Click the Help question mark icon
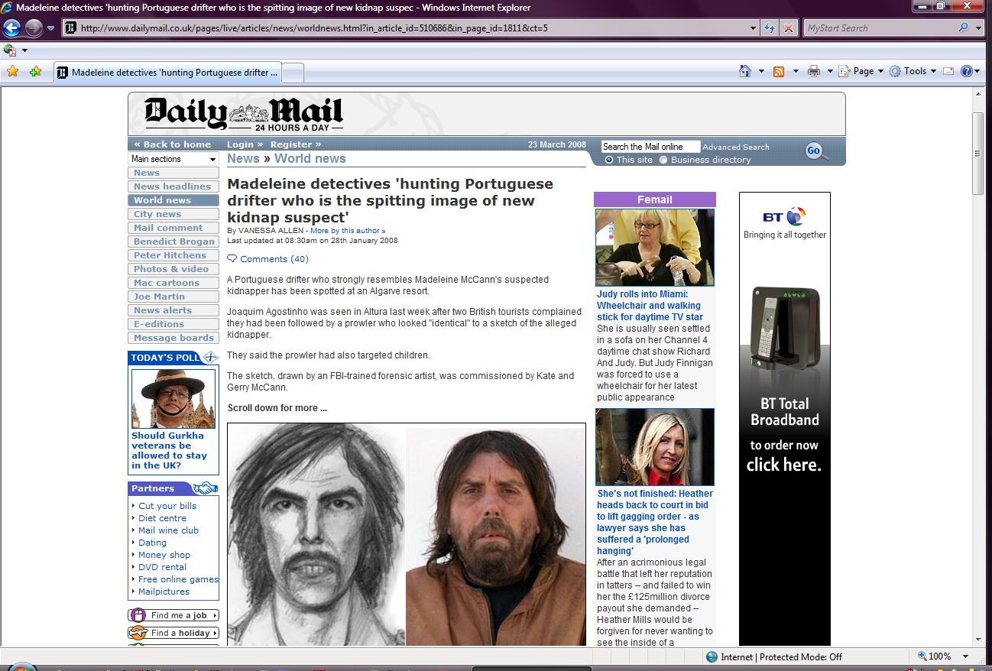This screenshot has height=671, width=992. [x=967, y=71]
